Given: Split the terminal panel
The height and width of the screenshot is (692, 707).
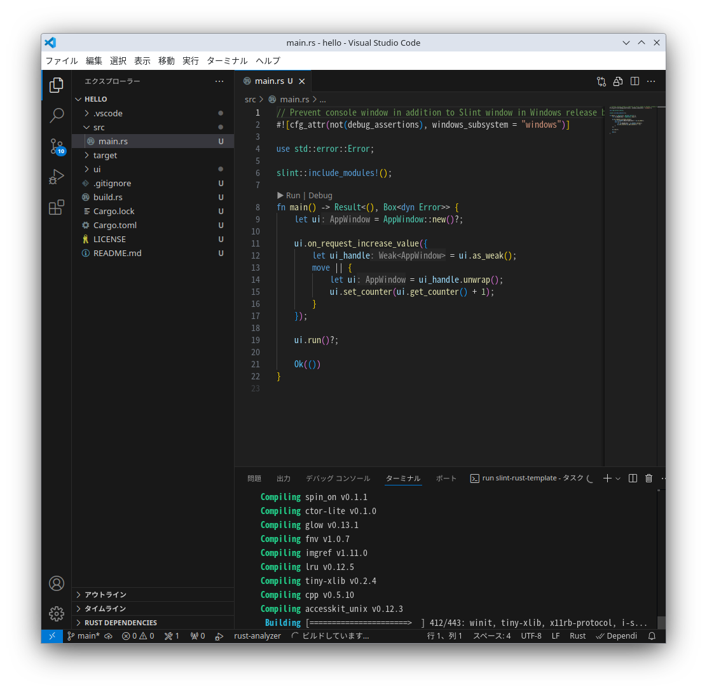Looking at the screenshot, I should coord(632,478).
